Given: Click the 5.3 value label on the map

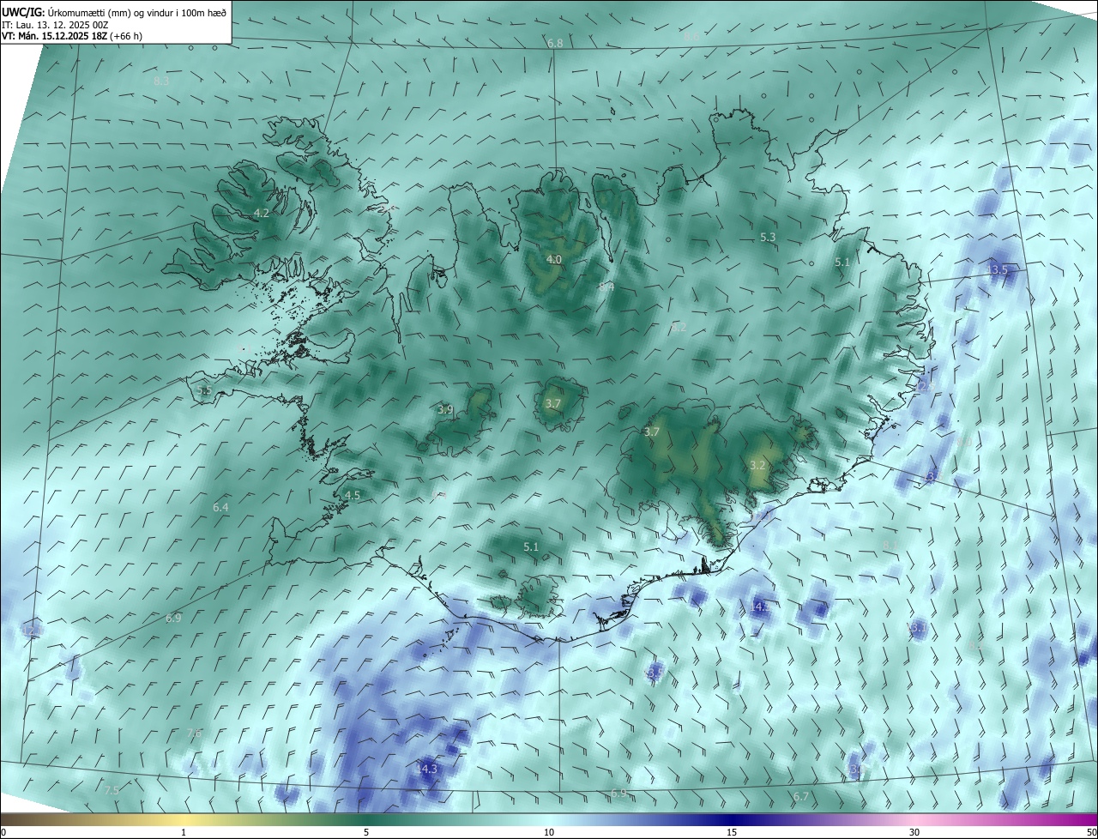Looking at the screenshot, I should [x=768, y=237].
